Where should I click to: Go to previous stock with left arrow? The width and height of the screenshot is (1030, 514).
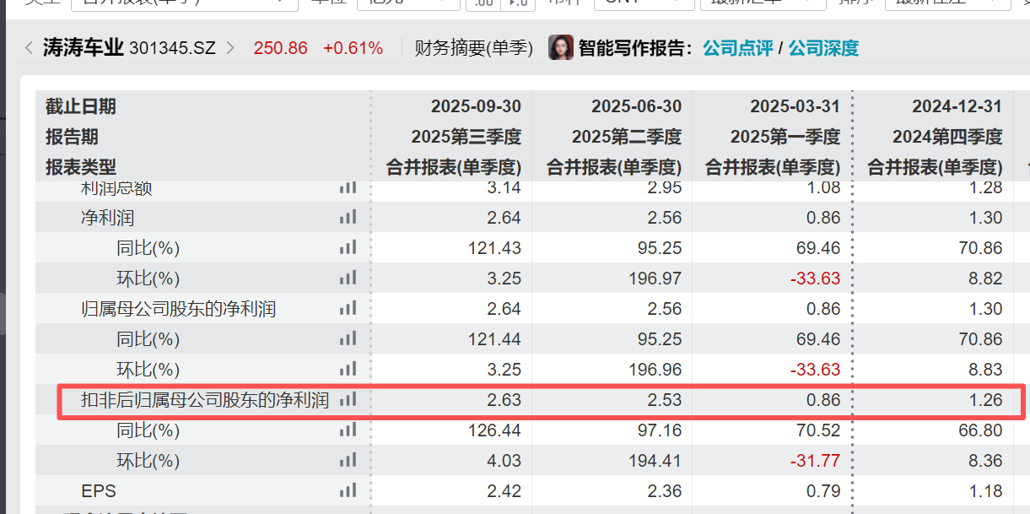click(x=29, y=48)
